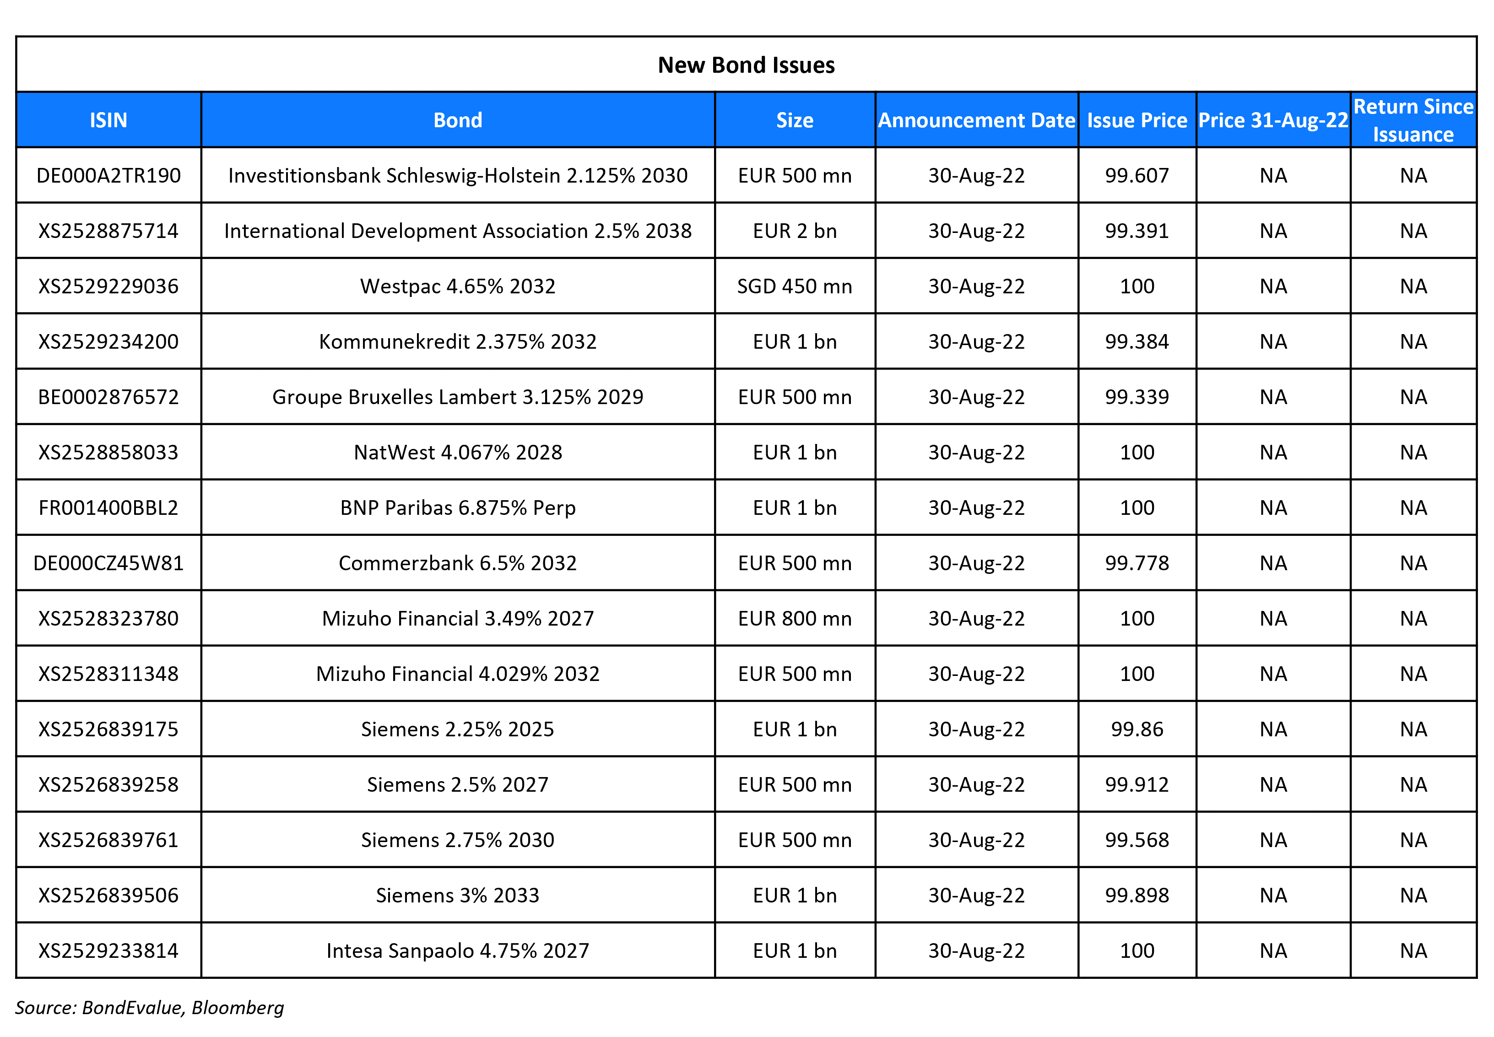Image resolution: width=1494 pixels, height=1037 pixels.
Task: Click the Issue Price column header
Action: [1137, 120]
